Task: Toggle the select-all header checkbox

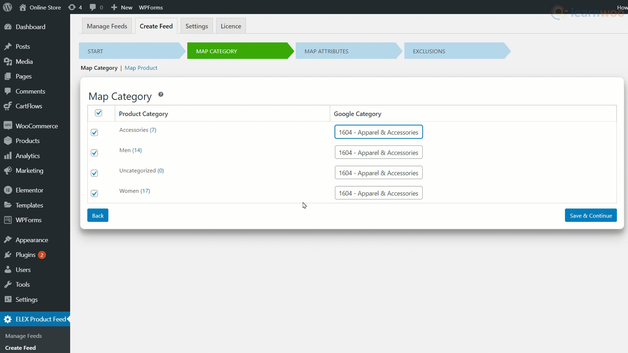Action: click(98, 113)
